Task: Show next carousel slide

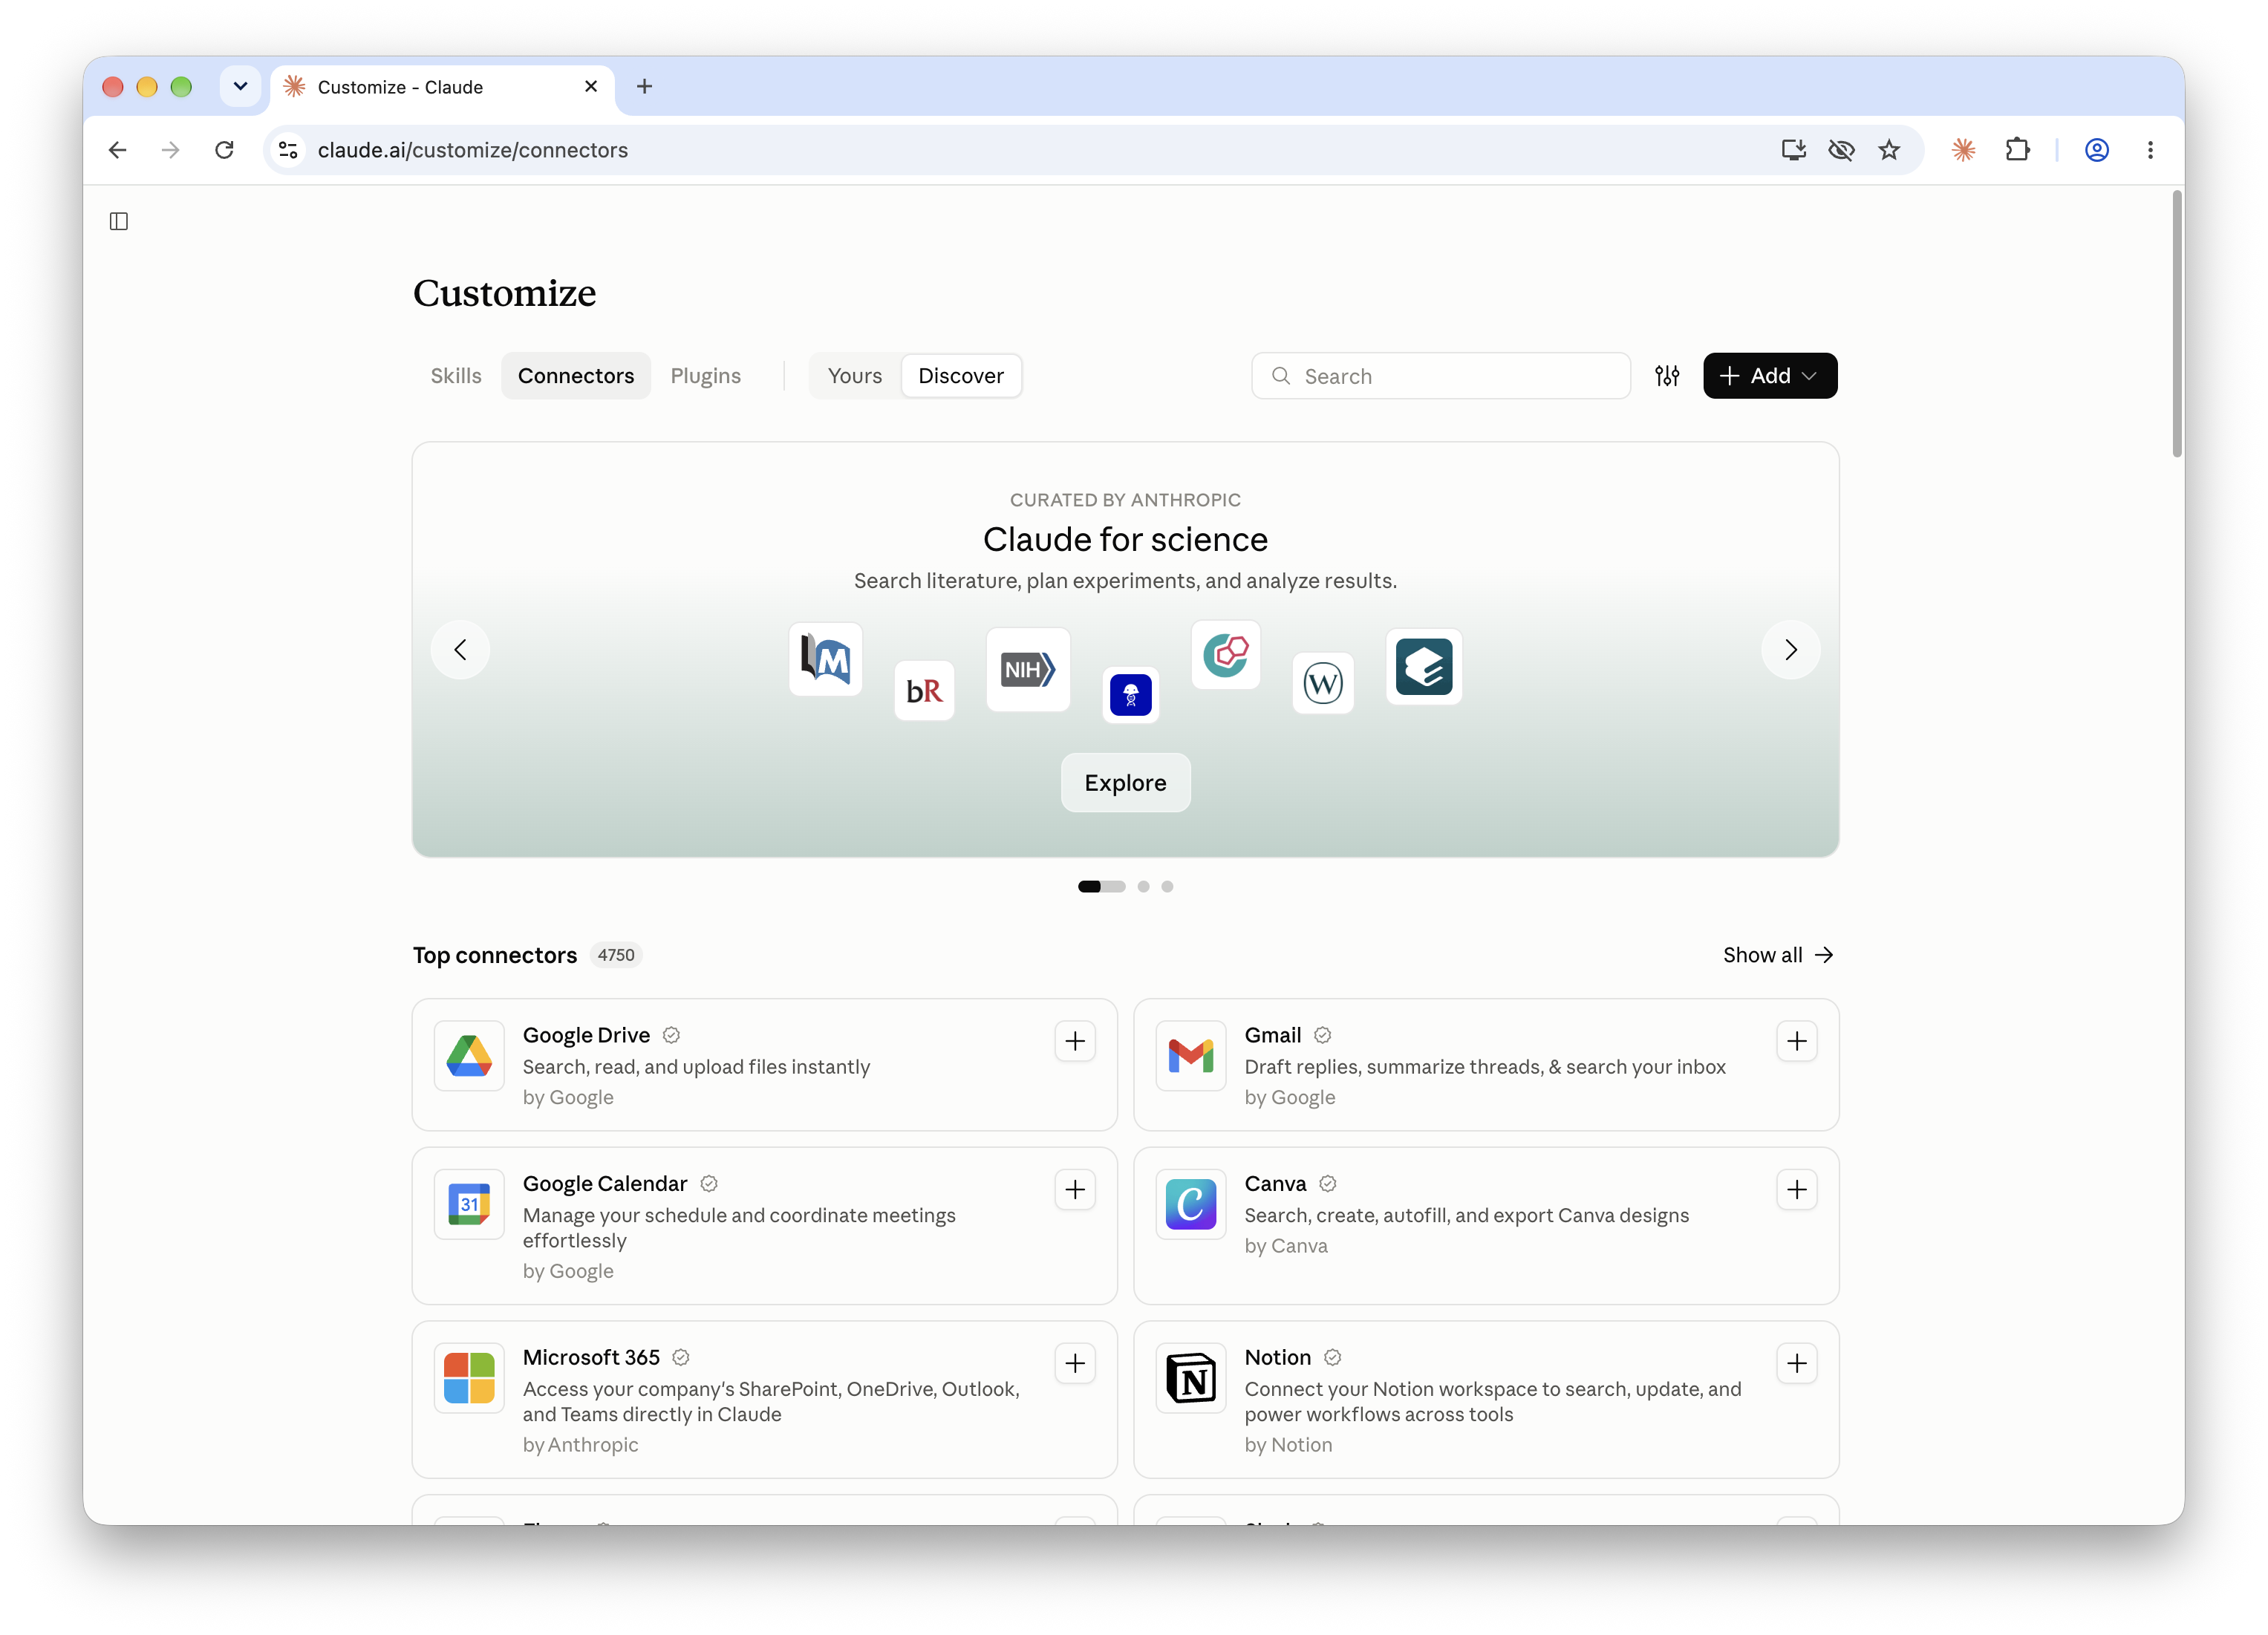Action: click(x=1791, y=650)
